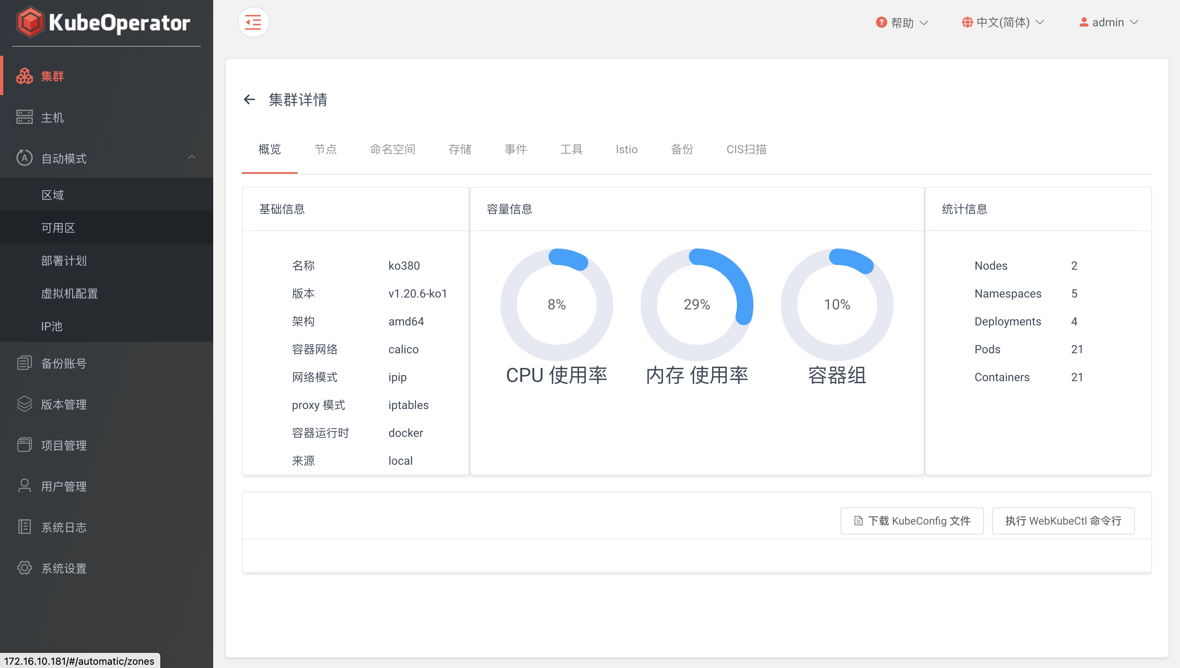
Task: Open the Istio tab
Action: (626, 150)
